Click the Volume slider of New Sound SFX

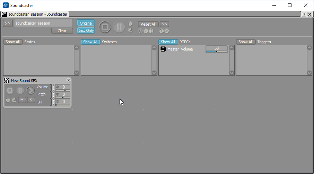coord(63,91)
